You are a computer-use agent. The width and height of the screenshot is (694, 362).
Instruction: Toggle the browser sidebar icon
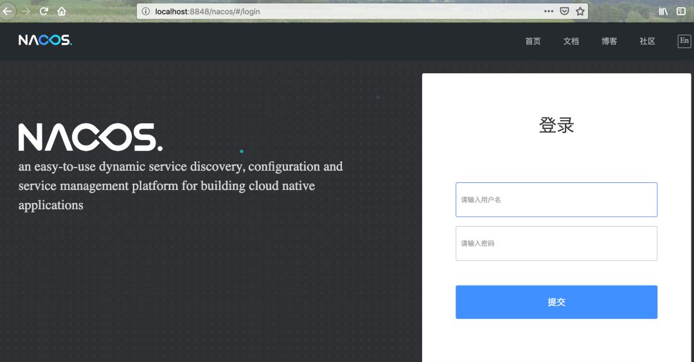[x=681, y=12]
